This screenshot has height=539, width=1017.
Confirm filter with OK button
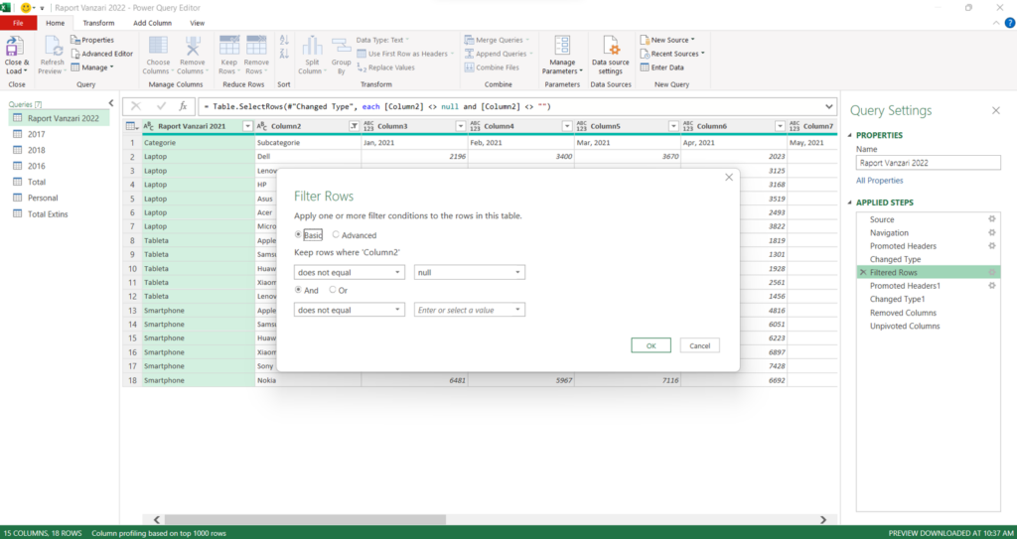pos(651,345)
